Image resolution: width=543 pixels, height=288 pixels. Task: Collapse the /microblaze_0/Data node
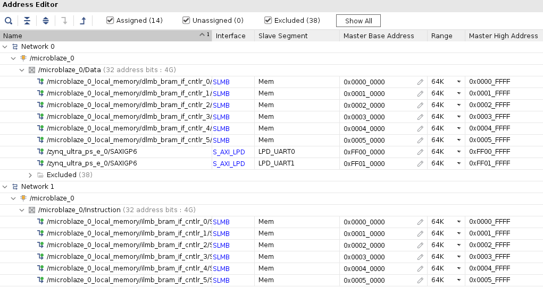point(22,70)
